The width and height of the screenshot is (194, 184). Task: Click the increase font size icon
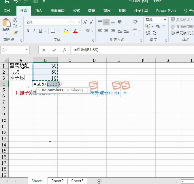(x=85, y=22)
